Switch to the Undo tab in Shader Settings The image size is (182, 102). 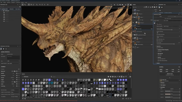pos(161,17)
